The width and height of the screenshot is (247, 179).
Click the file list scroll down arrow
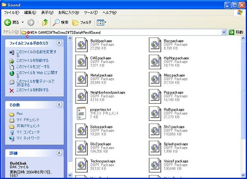[243, 175]
